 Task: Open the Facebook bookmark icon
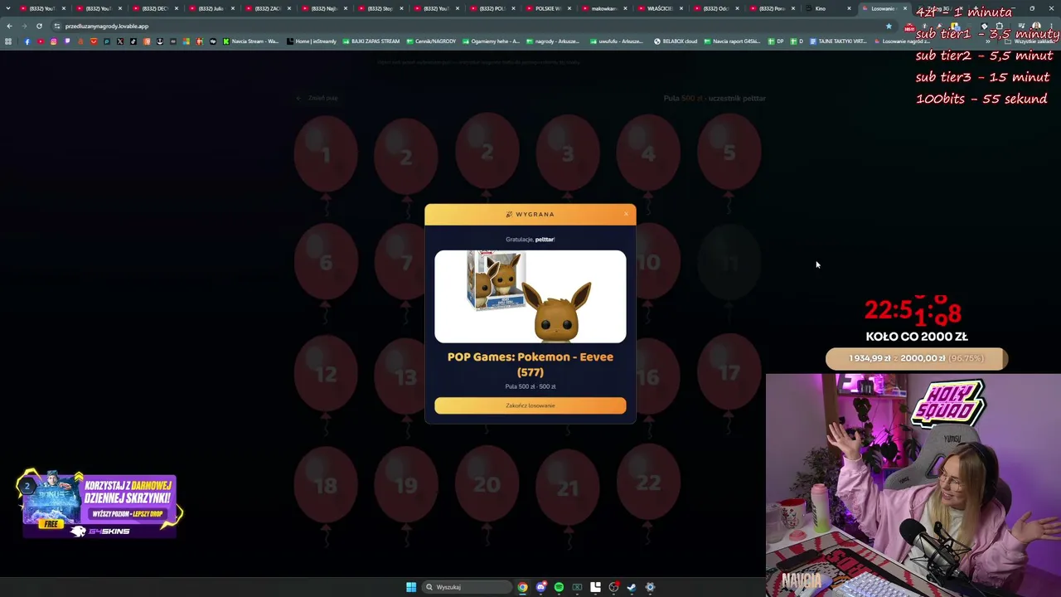[27, 41]
